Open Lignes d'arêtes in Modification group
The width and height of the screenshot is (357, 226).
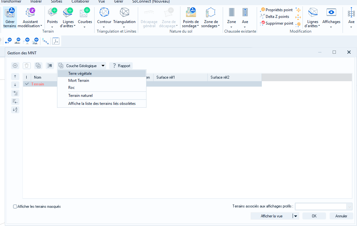312,18
